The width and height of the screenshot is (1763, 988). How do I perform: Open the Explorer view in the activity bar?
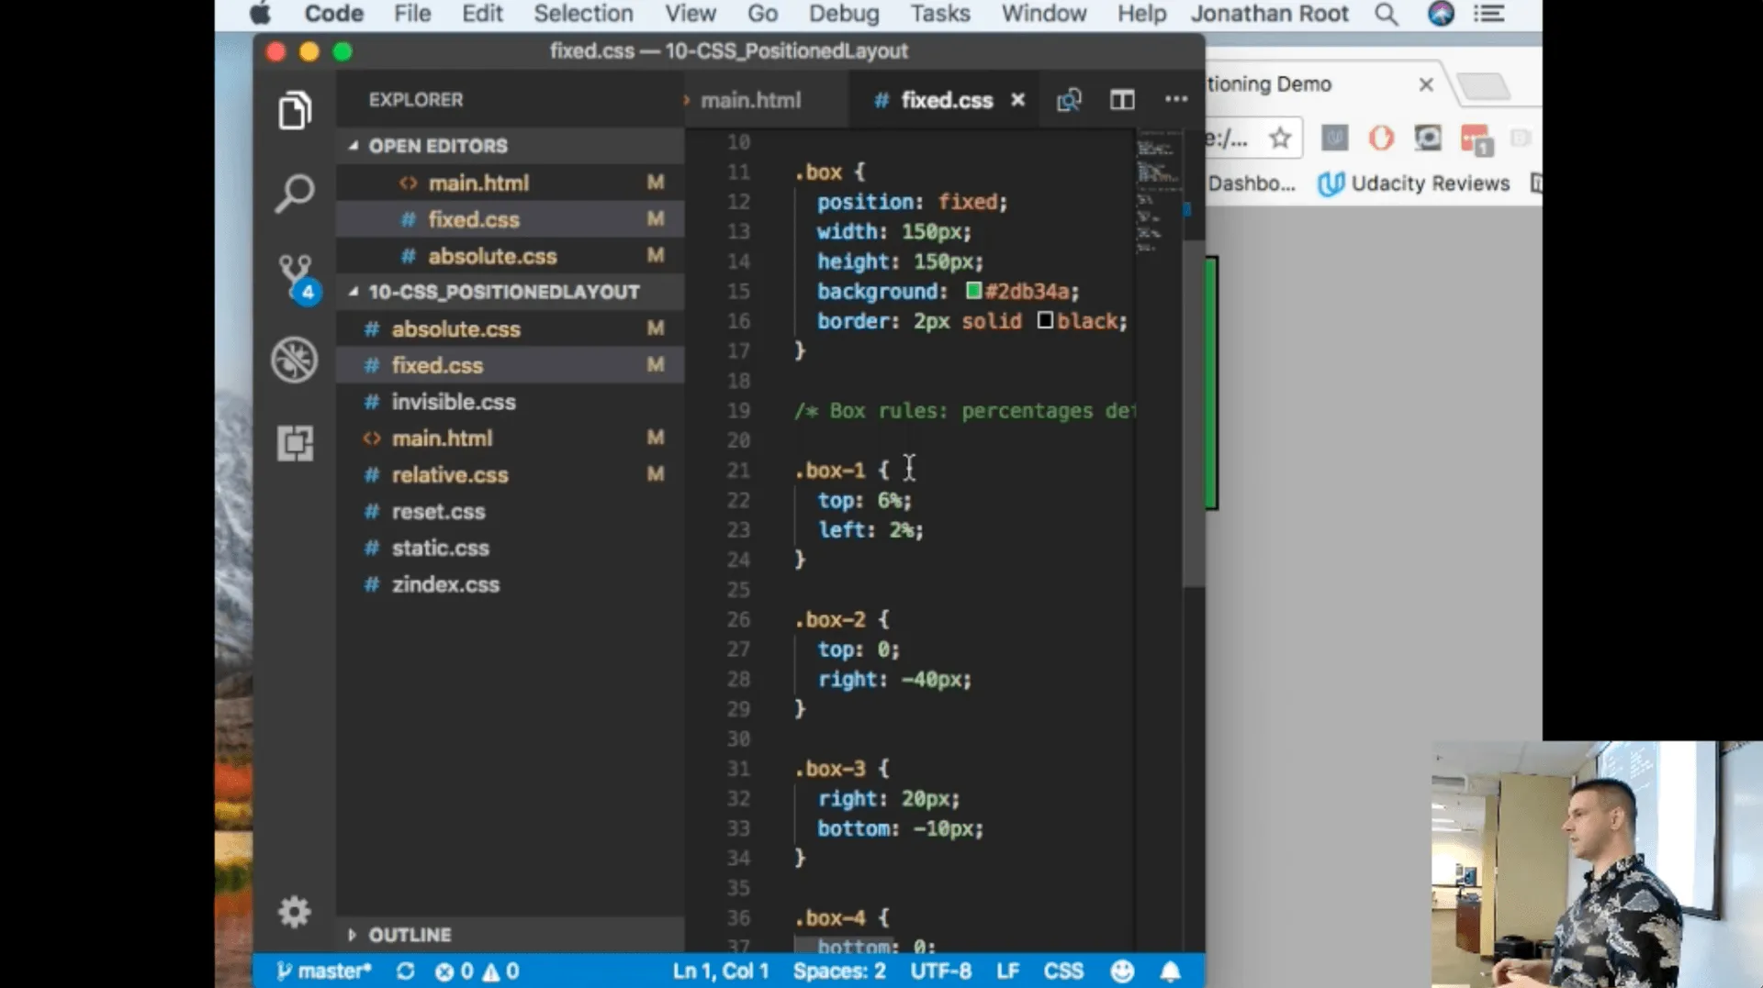[x=295, y=110]
